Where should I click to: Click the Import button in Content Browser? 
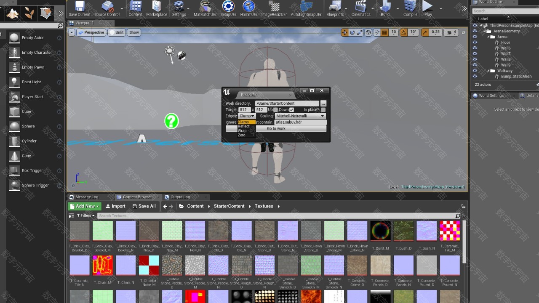115,206
